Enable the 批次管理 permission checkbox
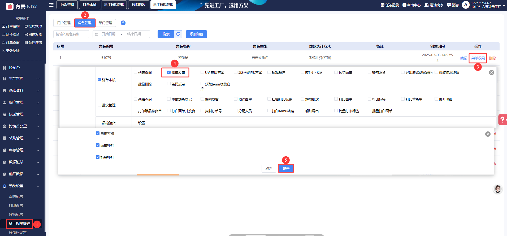This screenshot has height=236, width=507. [x=99, y=105]
